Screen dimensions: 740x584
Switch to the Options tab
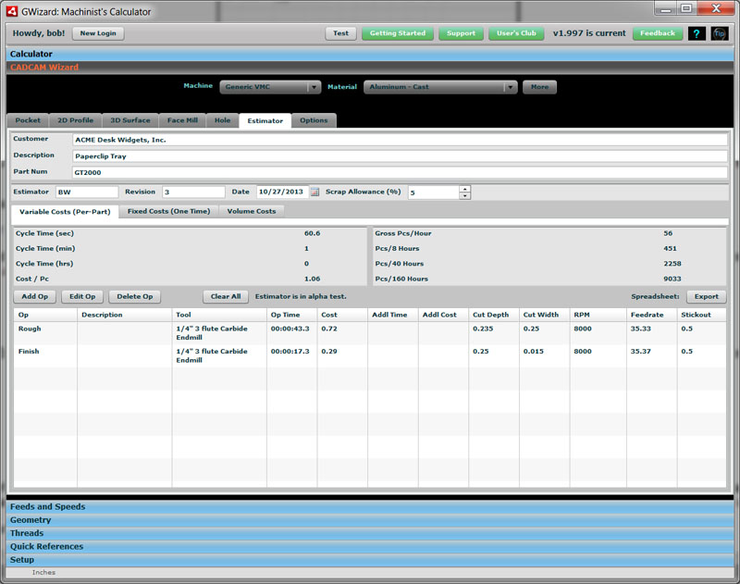click(314, 119)
